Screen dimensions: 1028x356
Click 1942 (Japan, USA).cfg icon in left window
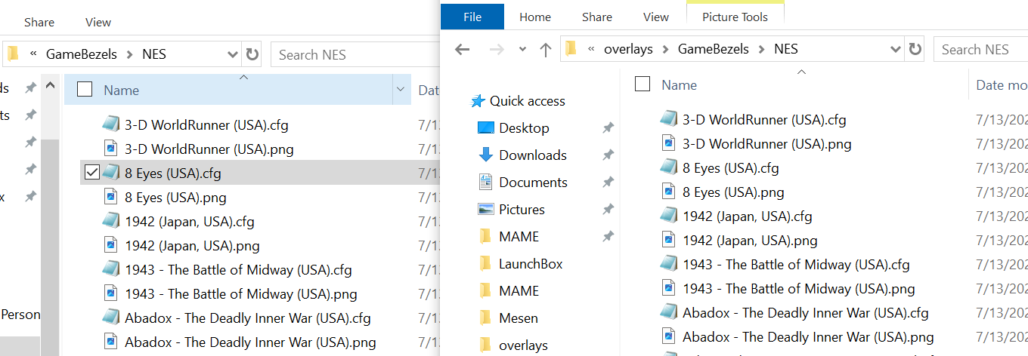point(111,221)
